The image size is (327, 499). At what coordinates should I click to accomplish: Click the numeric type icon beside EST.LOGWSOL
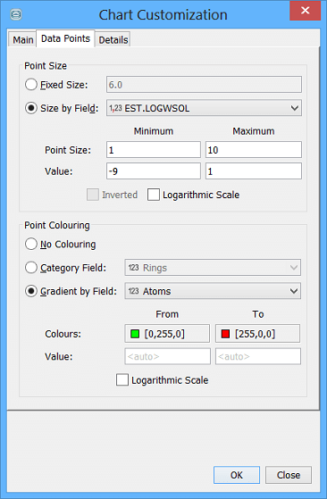coord(115,108)
